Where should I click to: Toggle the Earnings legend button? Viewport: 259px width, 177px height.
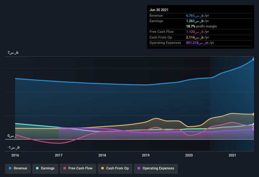[45, 168]
